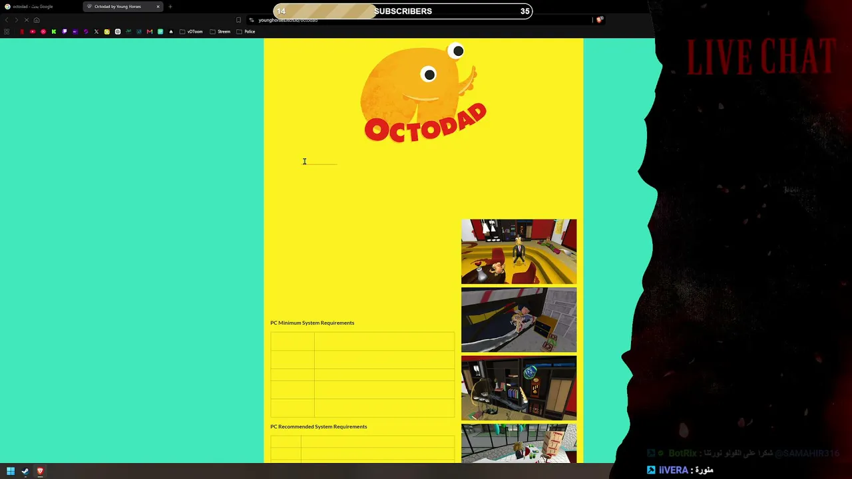Viewport: 852px width, 479px height.
Task: Open the Twitch bookmark
Action: coord(65,31)
